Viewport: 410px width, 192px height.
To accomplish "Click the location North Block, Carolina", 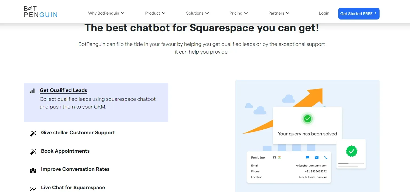I will (313, 177).
